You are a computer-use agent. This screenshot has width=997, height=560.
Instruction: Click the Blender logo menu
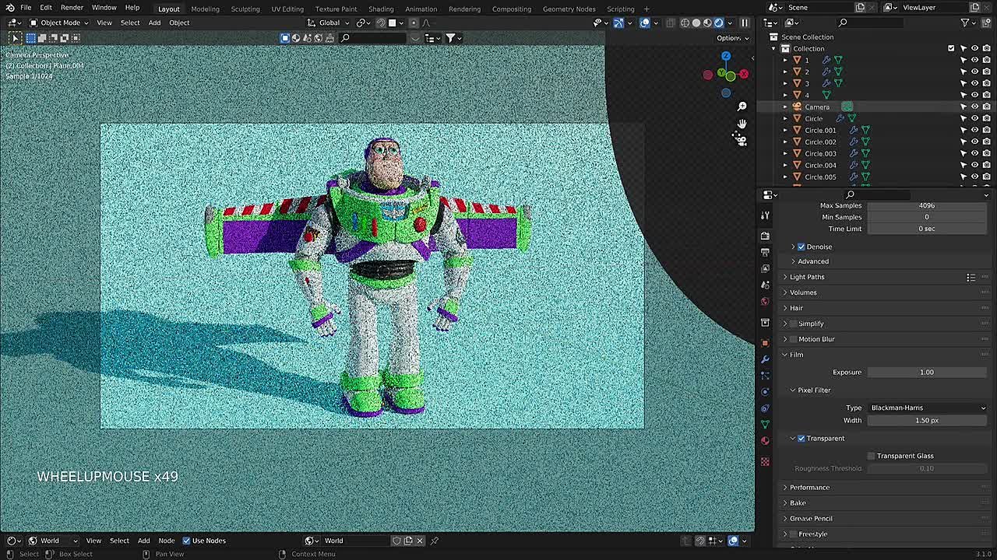(x=9, y=8)
